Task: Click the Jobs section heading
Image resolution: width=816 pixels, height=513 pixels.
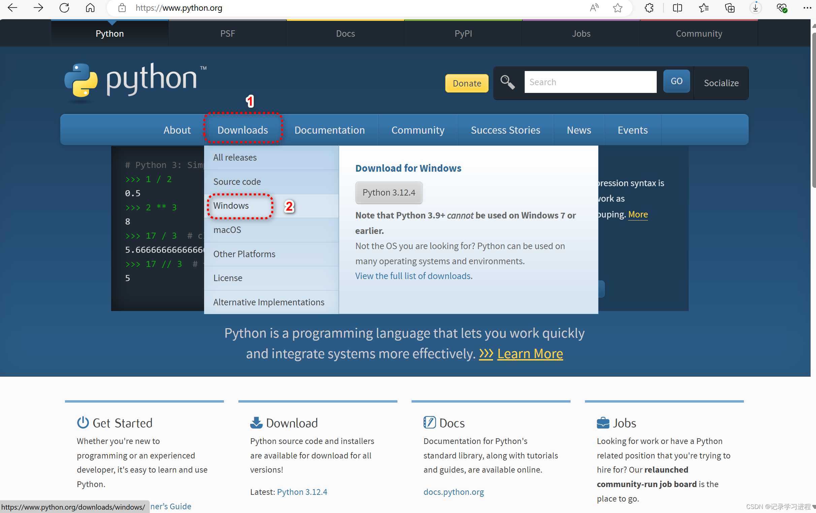Action: 624,422
